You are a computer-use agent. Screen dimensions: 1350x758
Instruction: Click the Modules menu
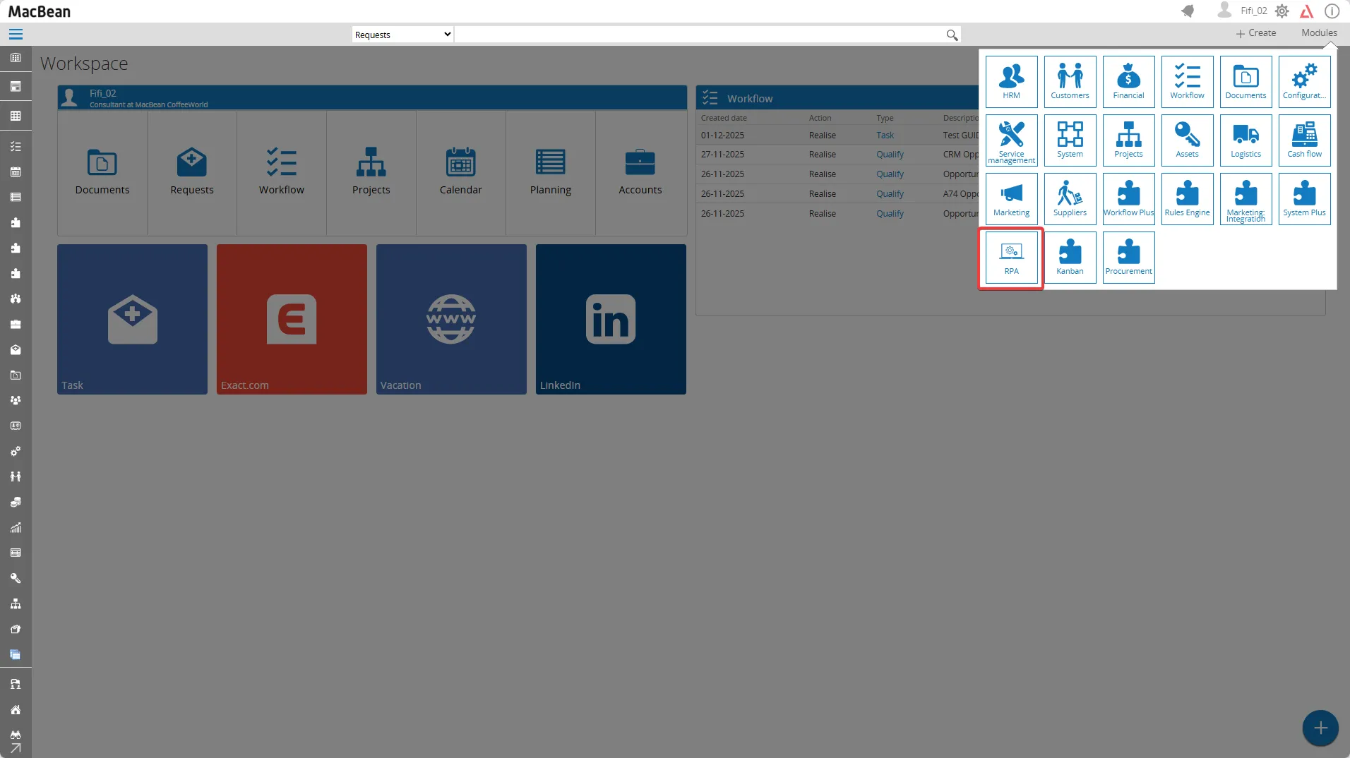point(1318,32)
